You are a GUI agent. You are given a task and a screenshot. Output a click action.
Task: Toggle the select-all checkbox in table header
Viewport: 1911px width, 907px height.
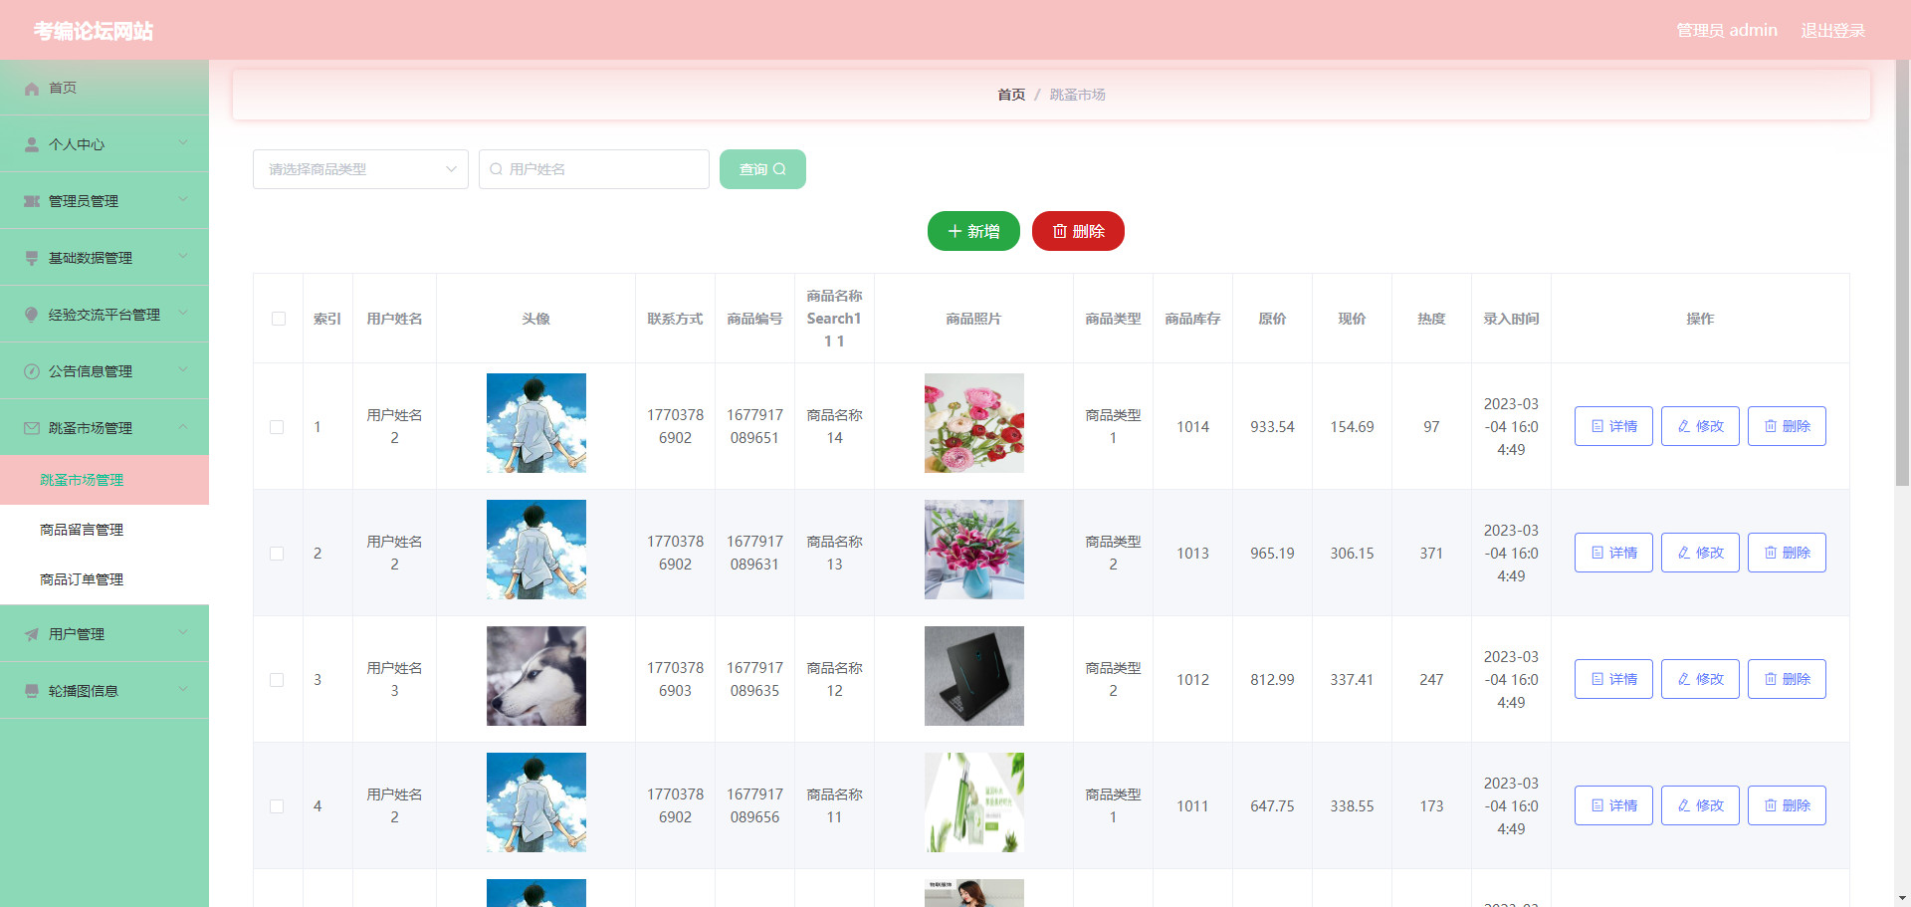click(x=279, y=319)
